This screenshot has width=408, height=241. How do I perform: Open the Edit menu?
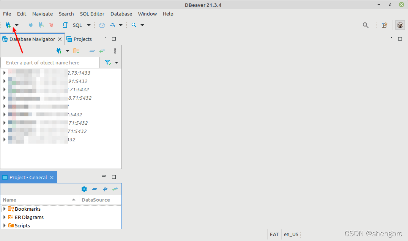pos(22,14)
